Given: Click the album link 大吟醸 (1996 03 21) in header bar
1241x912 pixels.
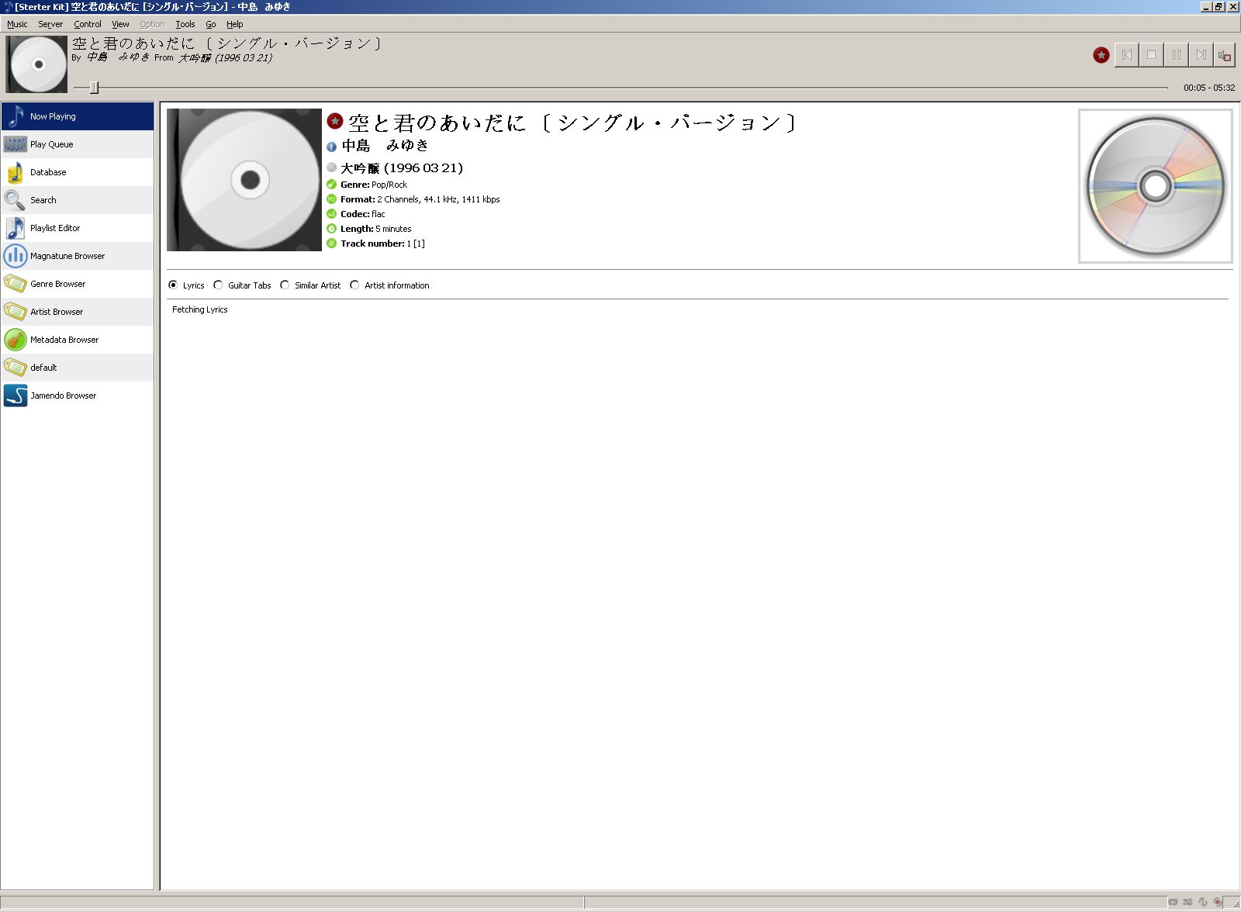Looking at the screenshot, I should click(225, 58).
